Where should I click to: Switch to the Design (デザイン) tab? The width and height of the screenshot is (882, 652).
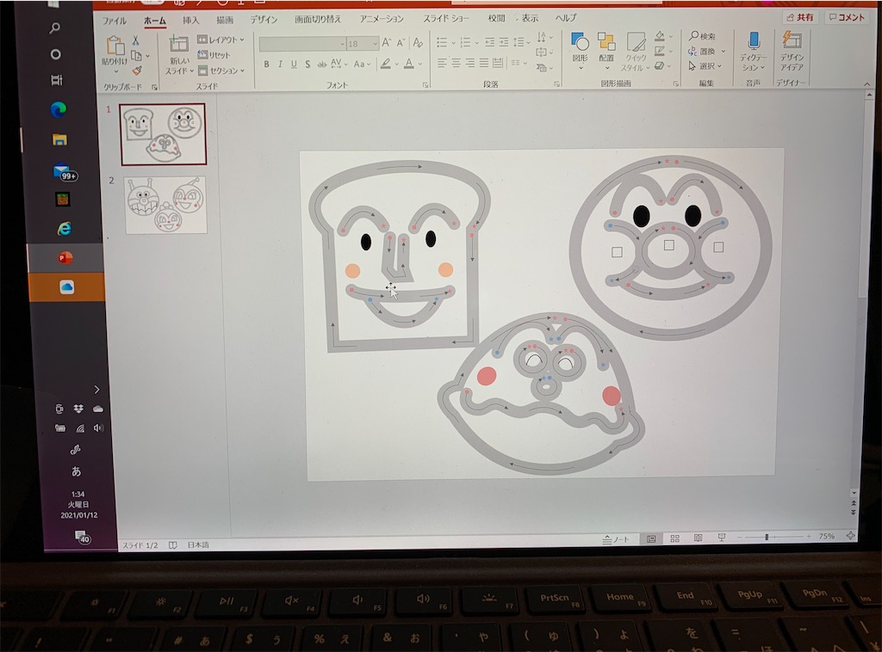[x=264, y=20]
